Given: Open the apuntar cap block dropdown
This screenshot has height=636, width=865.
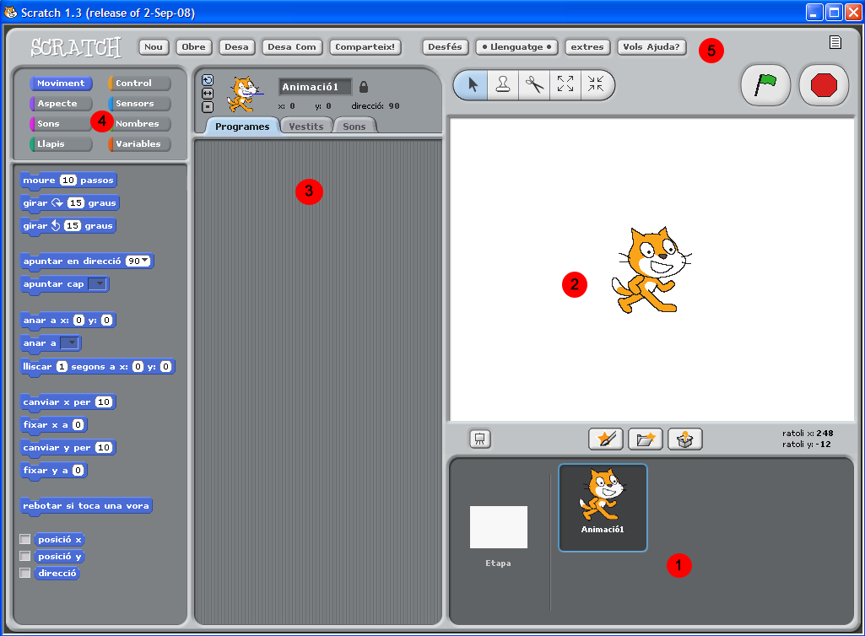Looking at the screenshot, I should click(x=98, y=283).
